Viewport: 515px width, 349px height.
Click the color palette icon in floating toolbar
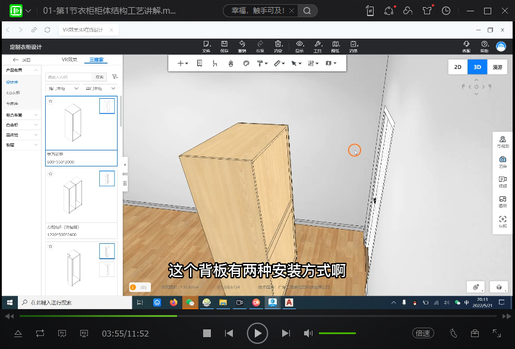coord(246,63)
